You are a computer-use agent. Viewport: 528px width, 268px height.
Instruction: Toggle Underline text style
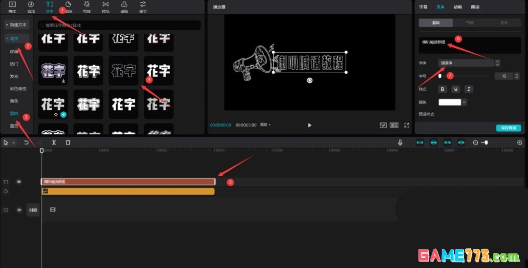(x=456, y=89)
